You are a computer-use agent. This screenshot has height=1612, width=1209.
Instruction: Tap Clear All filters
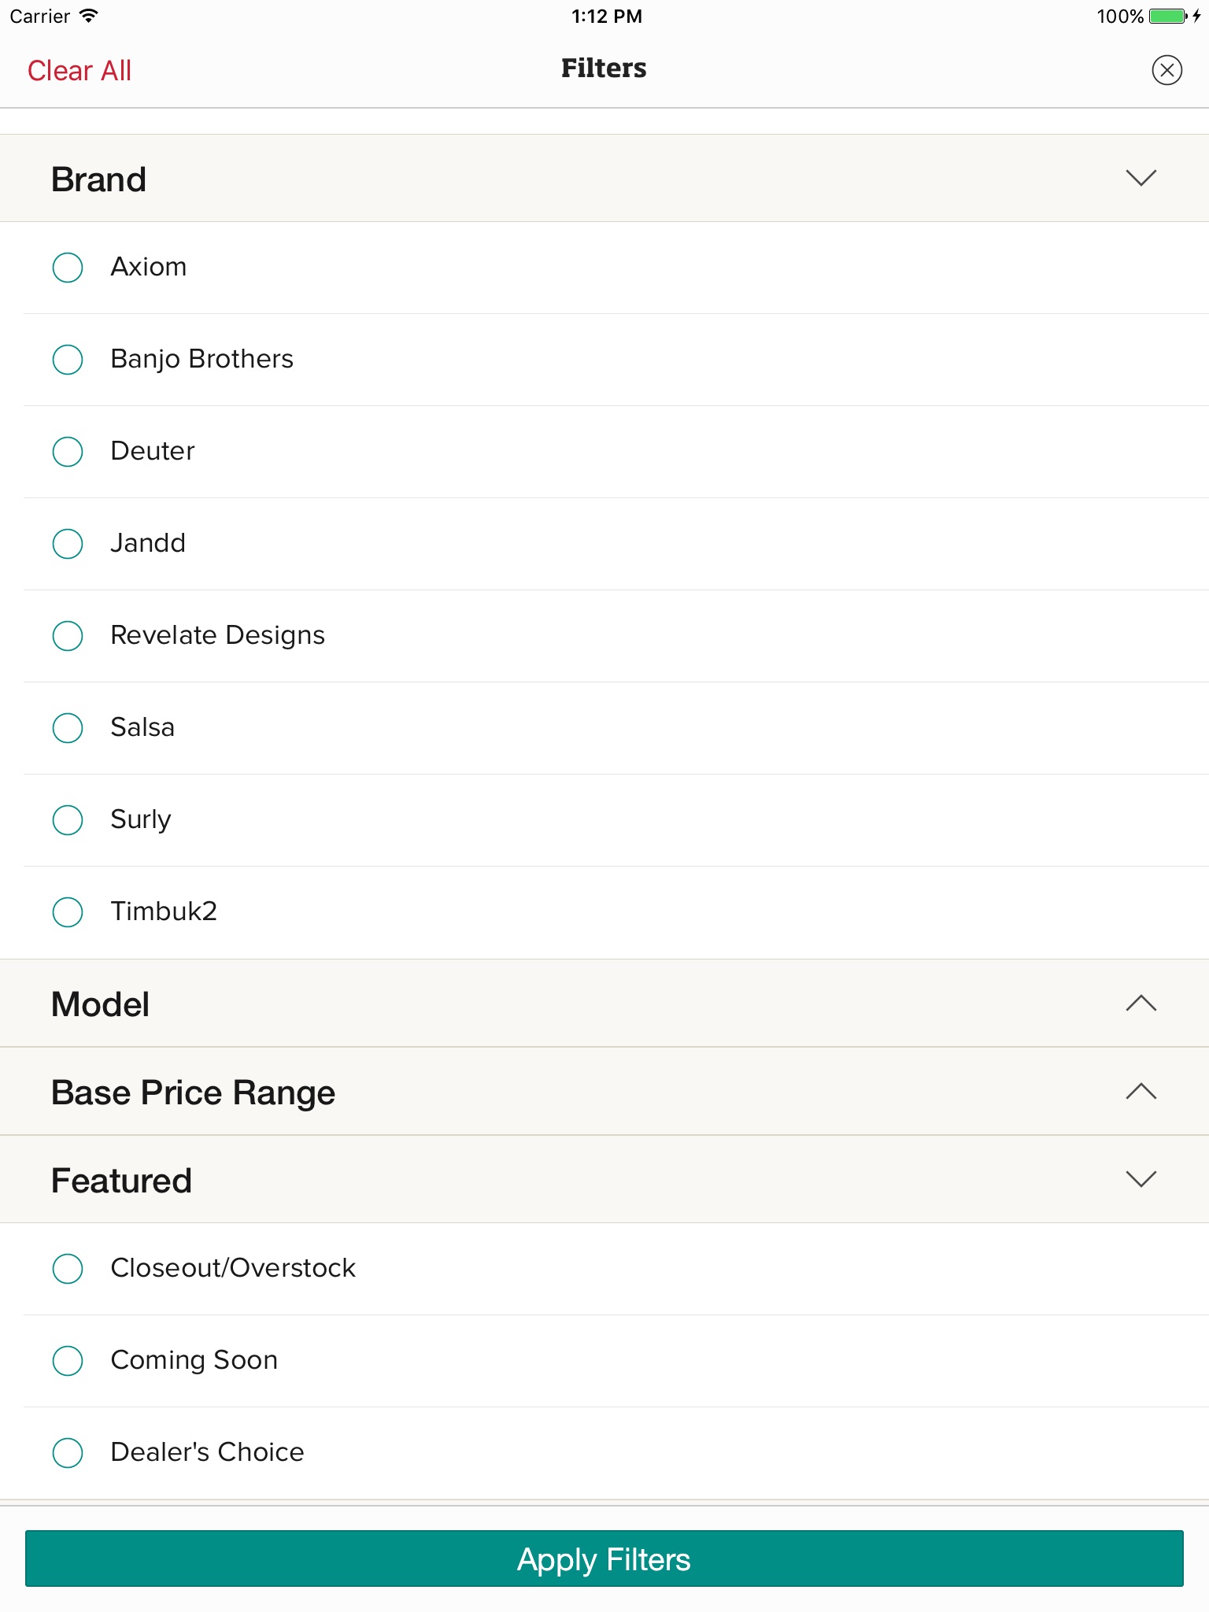click(79, 71)
